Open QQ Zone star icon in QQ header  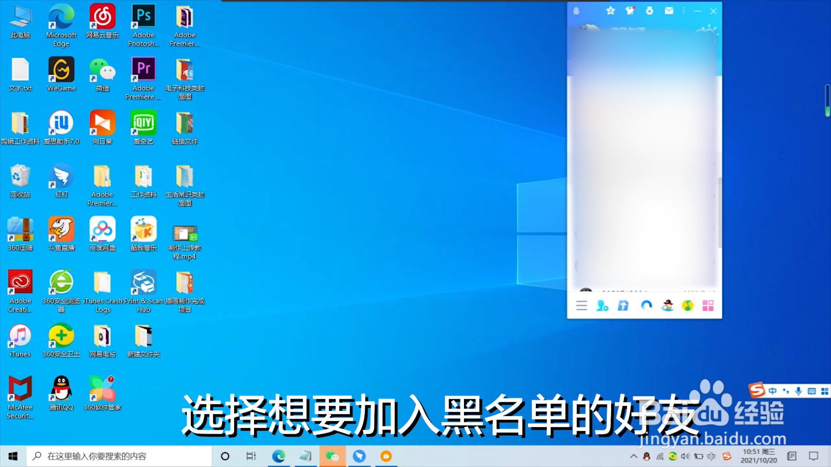coord(610,11)
